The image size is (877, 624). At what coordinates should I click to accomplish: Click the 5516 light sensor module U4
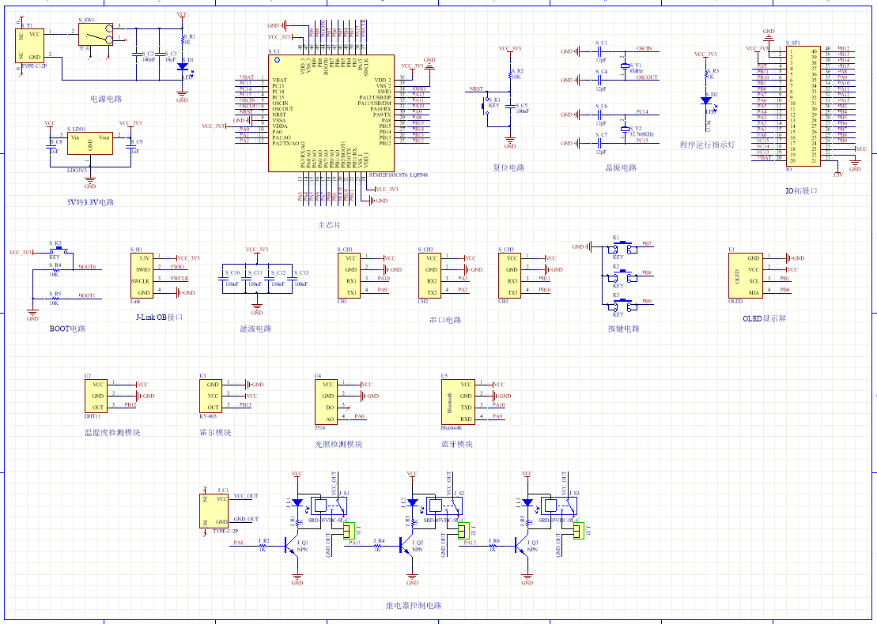[x=326, y=403]
